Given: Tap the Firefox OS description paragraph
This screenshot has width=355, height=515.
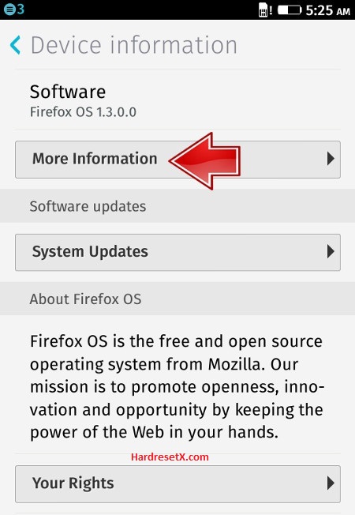Looking at the screenshot, I should [177, 386].
